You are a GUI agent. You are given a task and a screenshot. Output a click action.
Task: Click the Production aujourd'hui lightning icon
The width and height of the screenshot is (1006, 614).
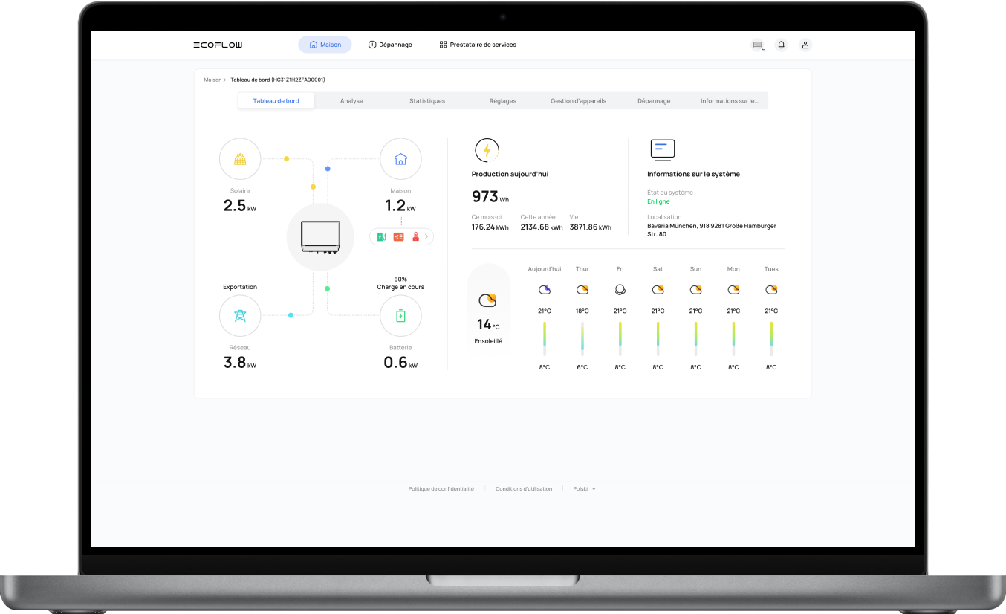(487, 150)
